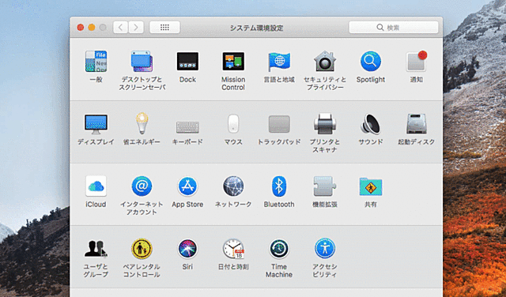This screenshot has width=506, height=297.
Task: Minimize the システム環境設定 window
Action: pyautogui.click(x=92, y=28)
